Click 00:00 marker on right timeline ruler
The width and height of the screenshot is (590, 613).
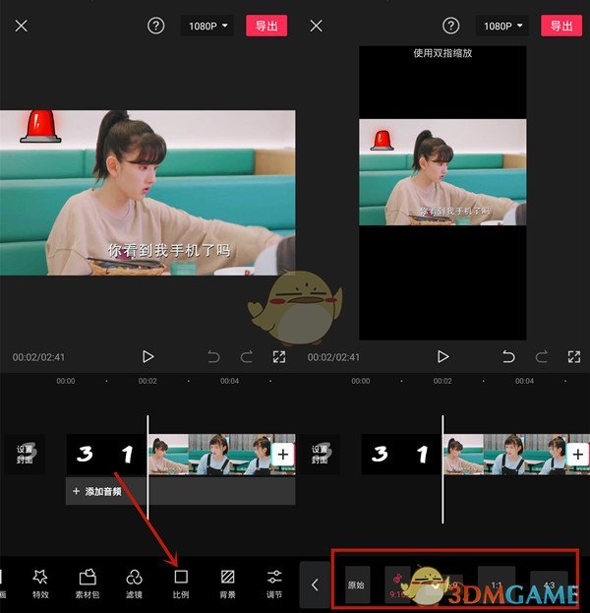[361, 381]
